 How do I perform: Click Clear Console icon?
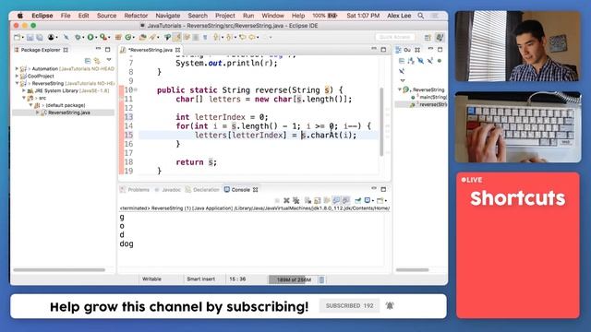[308, 200]
